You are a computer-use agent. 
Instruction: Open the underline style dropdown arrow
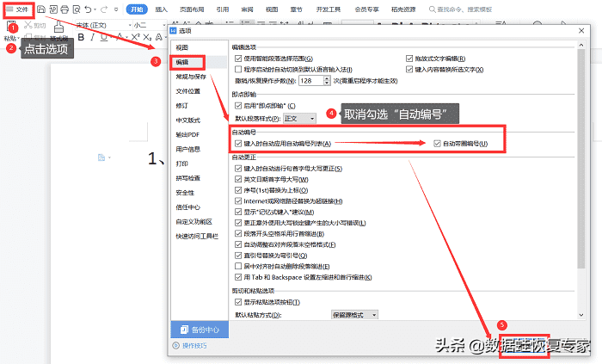click(x=110, y=37)
